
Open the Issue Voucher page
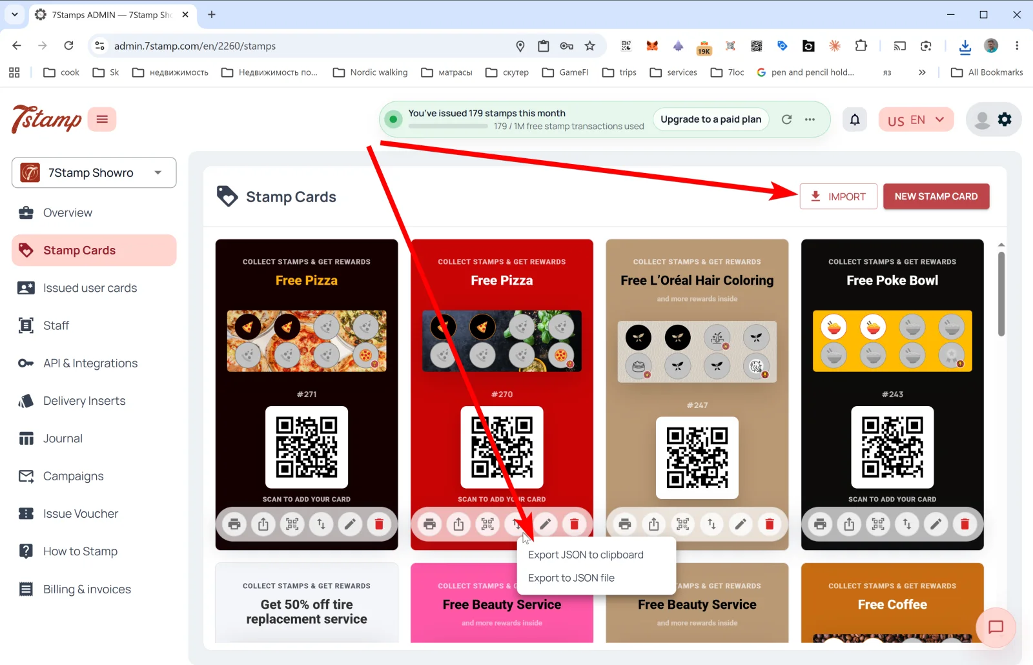tap(94, 514)
